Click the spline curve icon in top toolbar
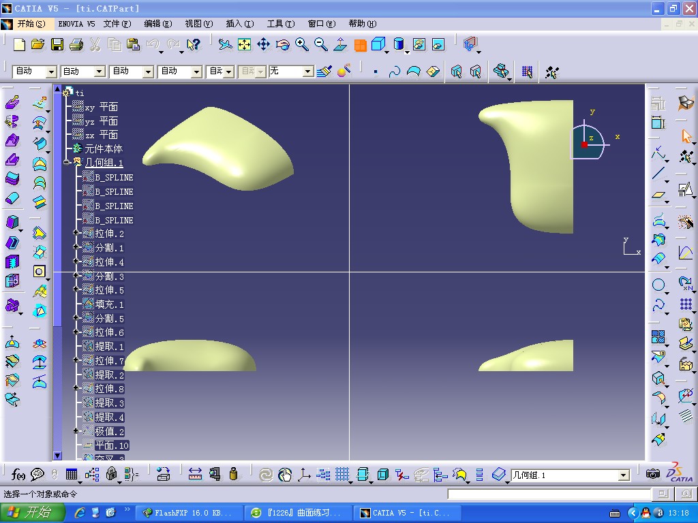Screen dimensions: 698x523 [395, 72]
